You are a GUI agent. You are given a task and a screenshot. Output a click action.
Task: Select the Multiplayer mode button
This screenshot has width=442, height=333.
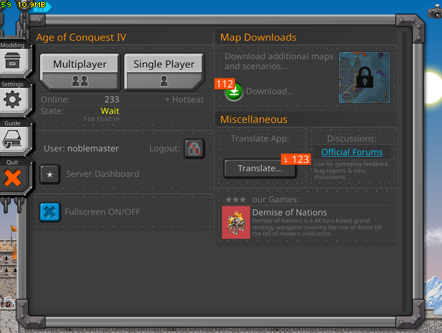(80, 72)
